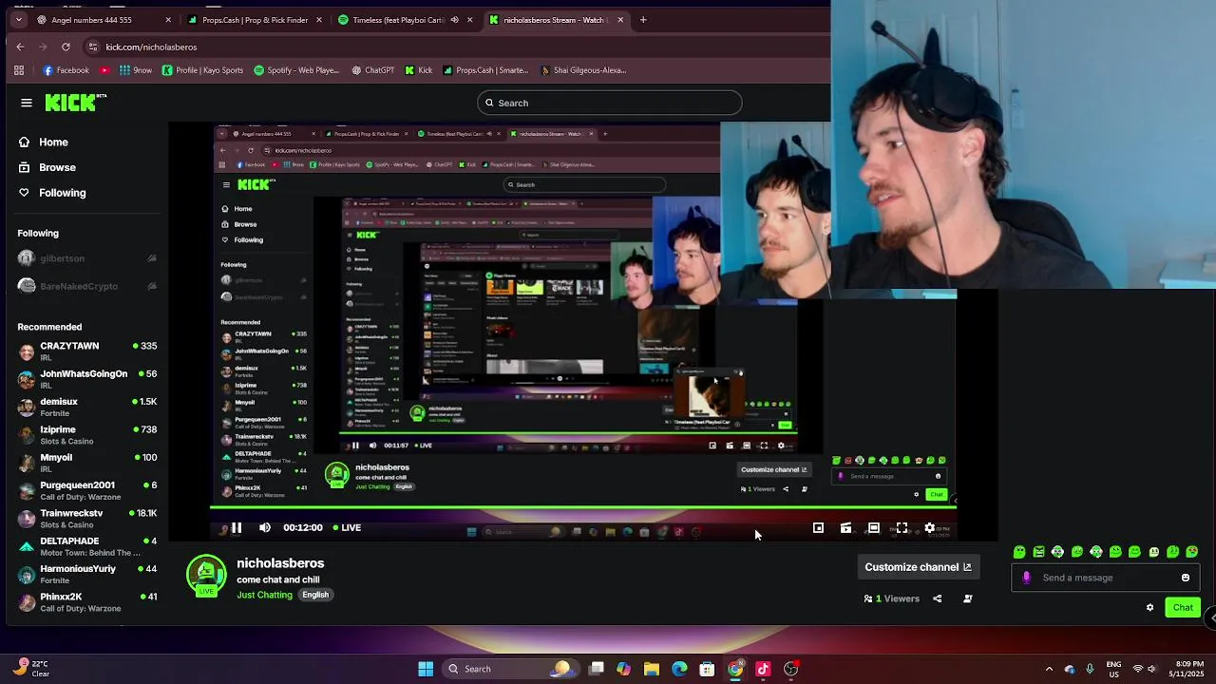
Task: Click Customize channel button
Action: [x=918, y=567]
